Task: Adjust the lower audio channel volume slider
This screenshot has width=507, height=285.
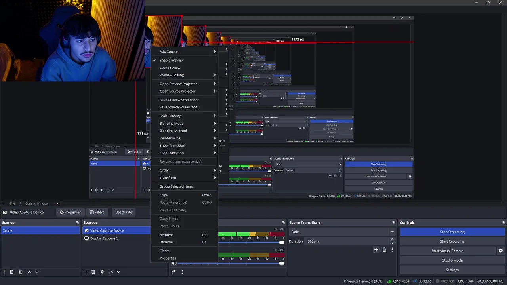Action: (282, 263)
